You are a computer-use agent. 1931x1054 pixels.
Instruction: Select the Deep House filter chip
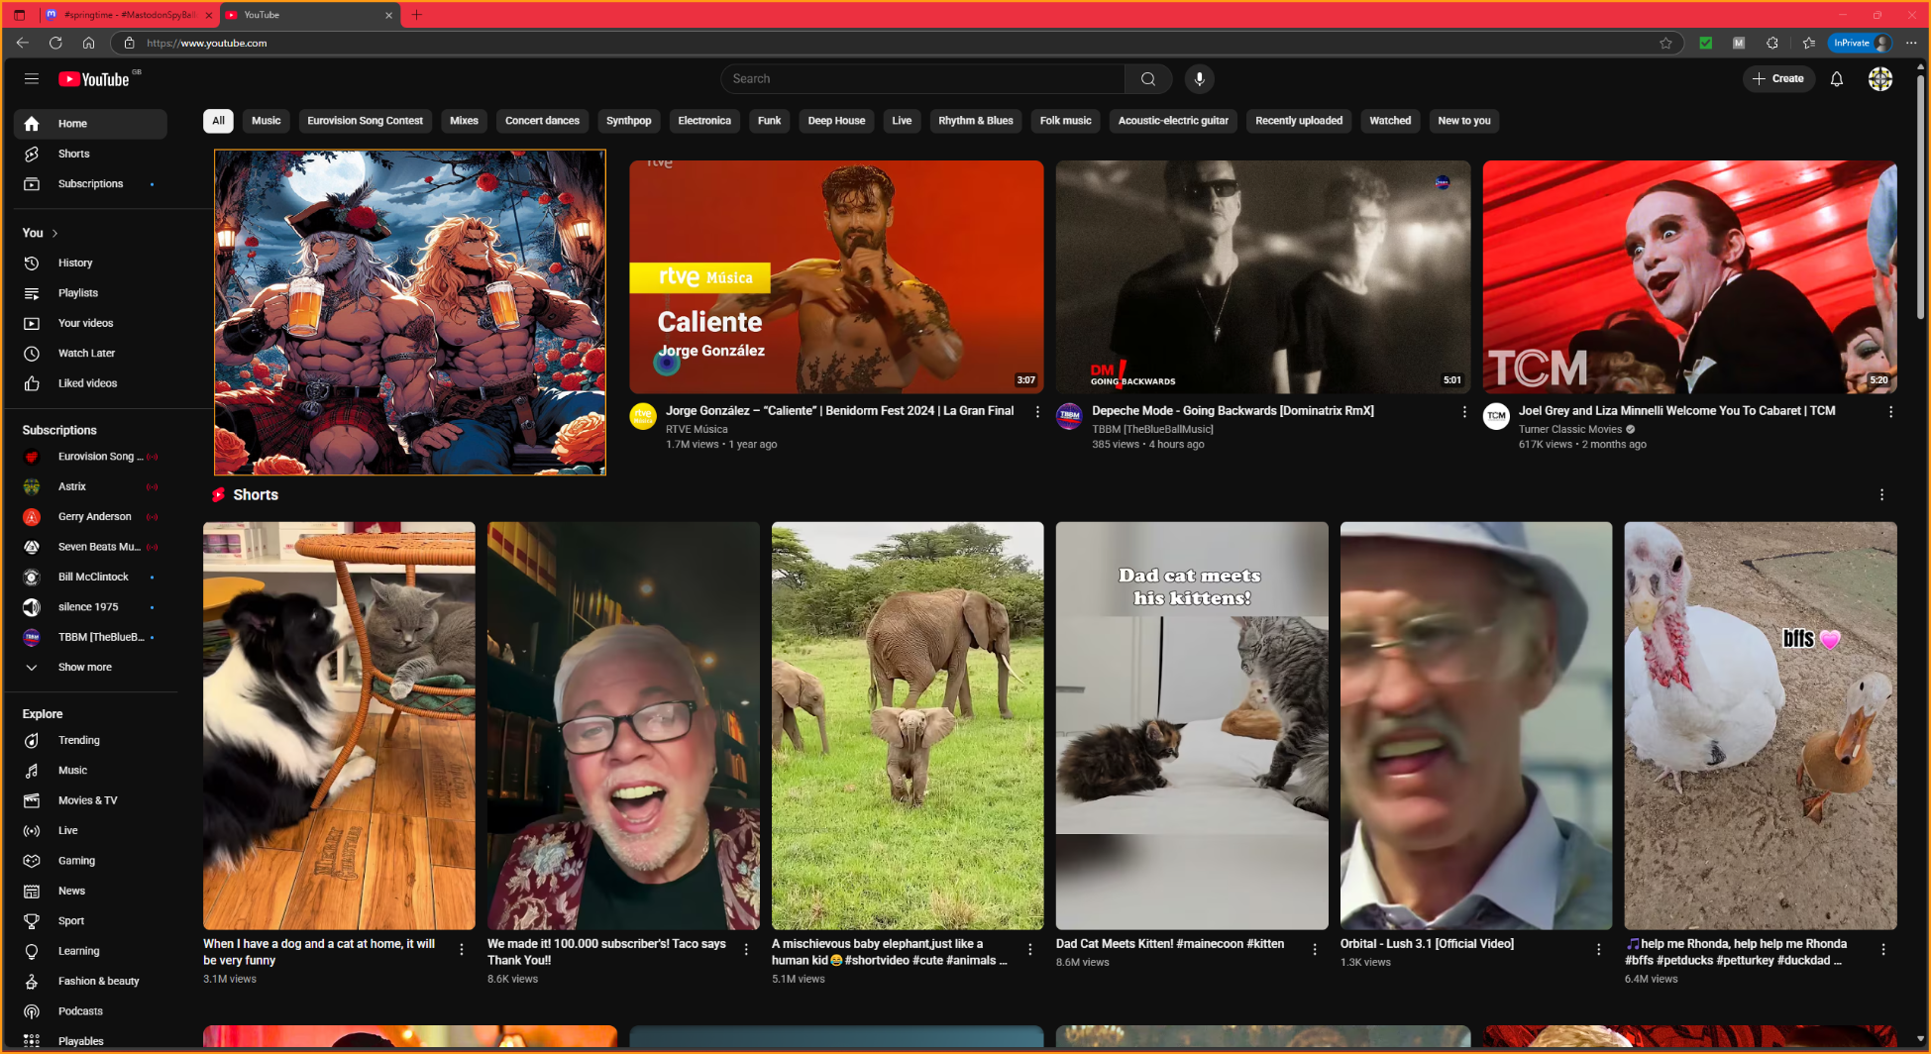tap(836, 121)
